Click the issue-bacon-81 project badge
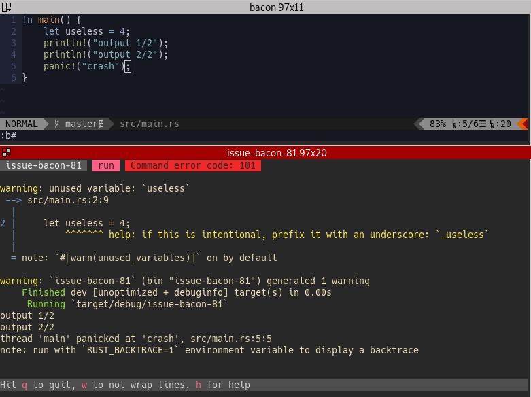This screenshot has height=397, width=531. (44, 165)
